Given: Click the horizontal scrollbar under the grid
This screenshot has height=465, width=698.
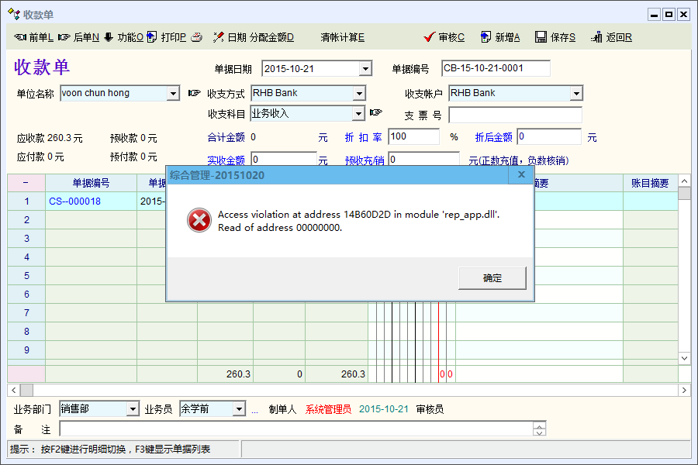Looking at the screenshot, I should pyautogui.click(x=349, y=390).
